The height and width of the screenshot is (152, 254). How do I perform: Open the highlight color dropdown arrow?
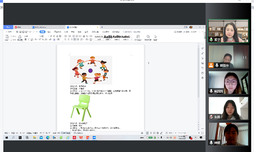(51, 39)
